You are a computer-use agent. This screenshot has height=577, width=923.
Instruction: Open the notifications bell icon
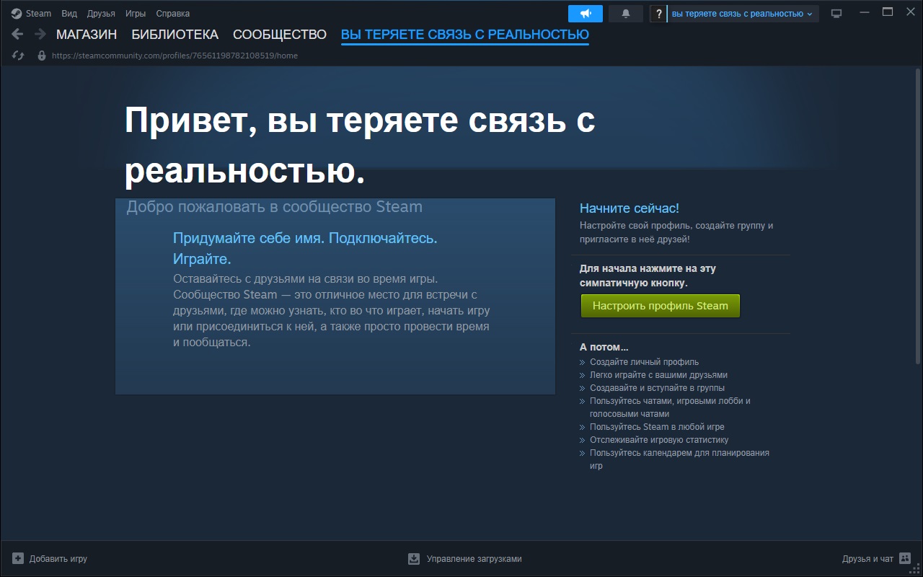coord(626,14)
